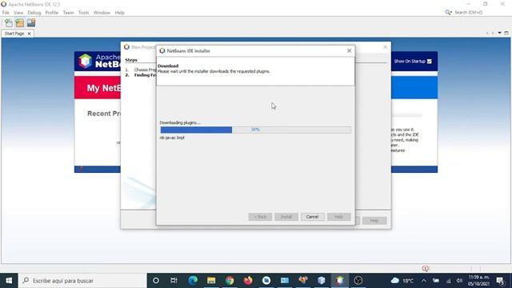This screenshot has width=512, height=288.
Task: Open Firefox from the taskbar
Action: (x=248, y=281)
